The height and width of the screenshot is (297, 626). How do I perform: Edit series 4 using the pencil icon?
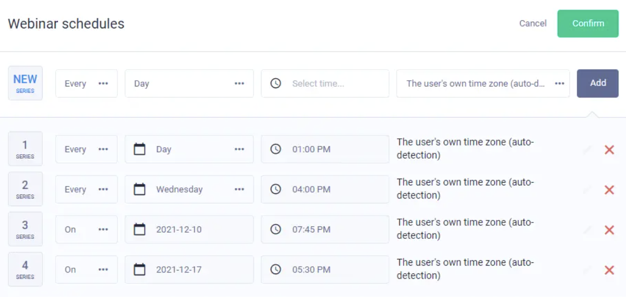tap(587, 270)
